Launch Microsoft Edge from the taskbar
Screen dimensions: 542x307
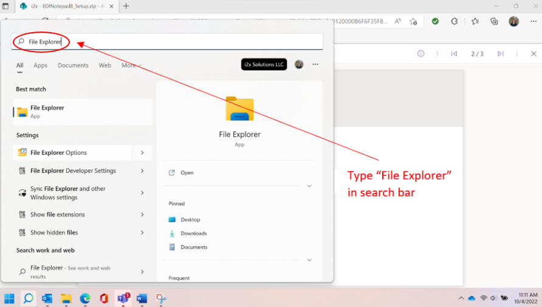click(x=85, y=298)
